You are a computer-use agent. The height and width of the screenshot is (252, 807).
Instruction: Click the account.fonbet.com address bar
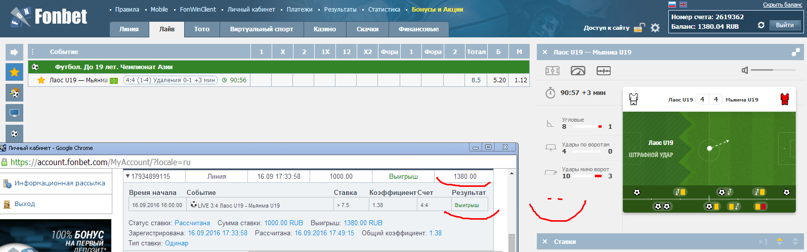258,162
